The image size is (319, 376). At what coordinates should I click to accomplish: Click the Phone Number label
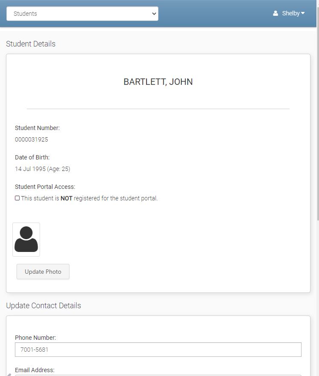[x=35, y=338]
